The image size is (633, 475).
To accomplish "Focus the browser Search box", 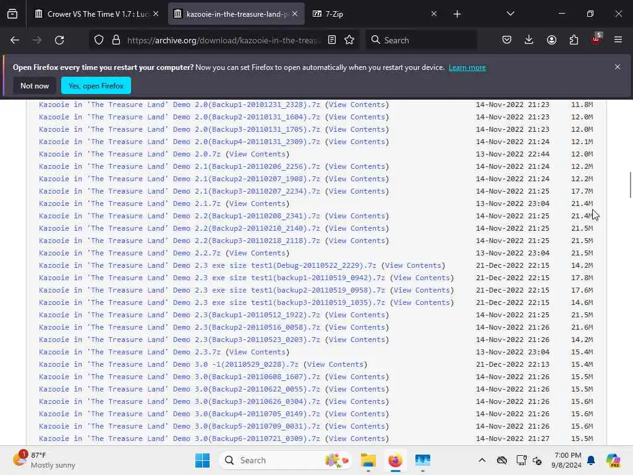I will pos(420,40).
